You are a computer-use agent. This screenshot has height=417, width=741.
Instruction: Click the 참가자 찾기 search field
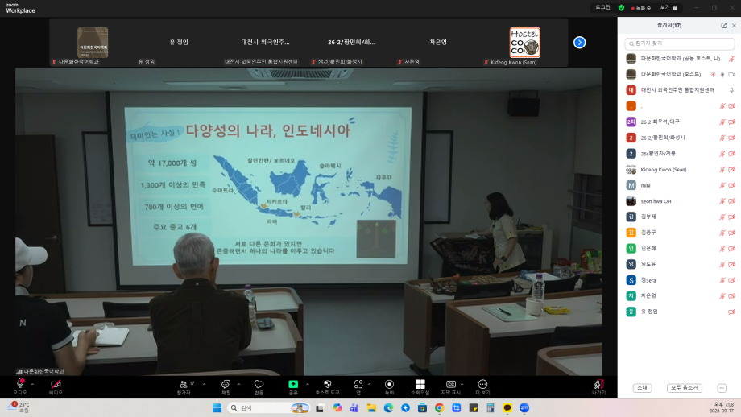tap(679, 43)
